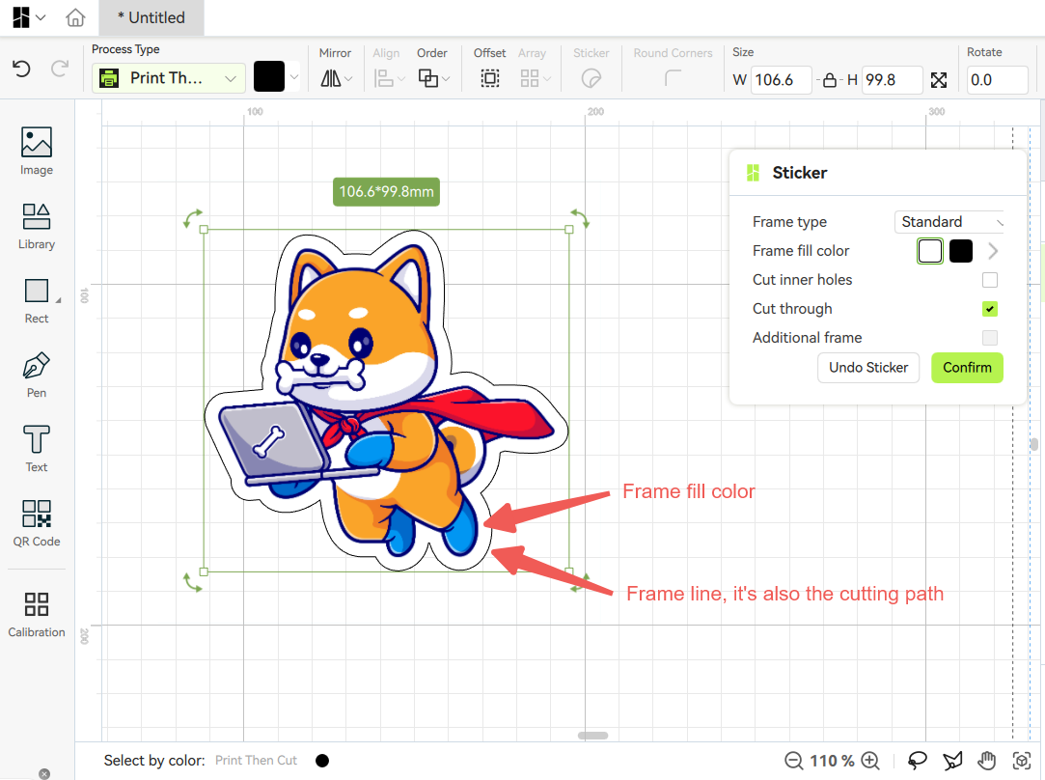Expand the Rect tool corner arrow

(x=58, y=300)
